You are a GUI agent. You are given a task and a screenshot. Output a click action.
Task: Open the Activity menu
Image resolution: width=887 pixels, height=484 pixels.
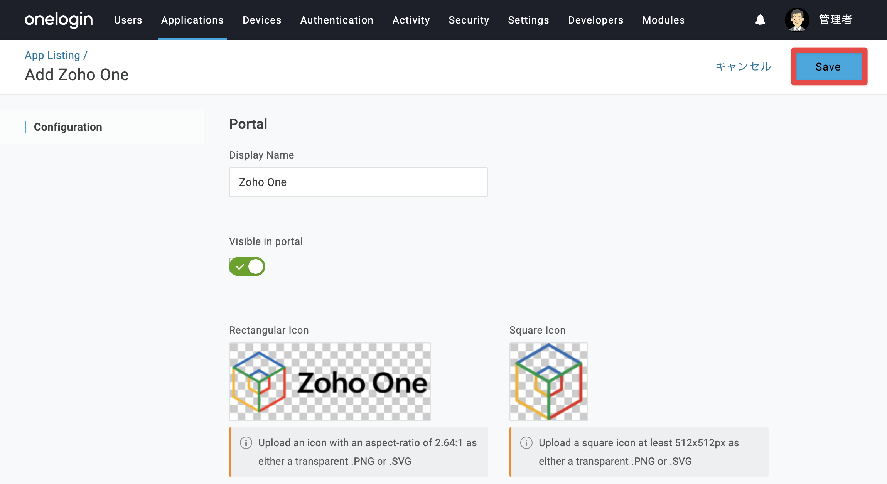pos(411,20)
